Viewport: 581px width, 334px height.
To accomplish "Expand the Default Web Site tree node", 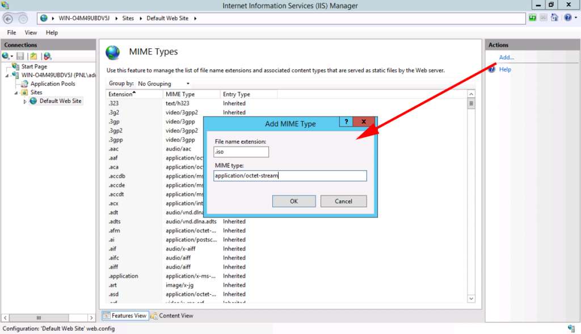I will tap(25, 101).
